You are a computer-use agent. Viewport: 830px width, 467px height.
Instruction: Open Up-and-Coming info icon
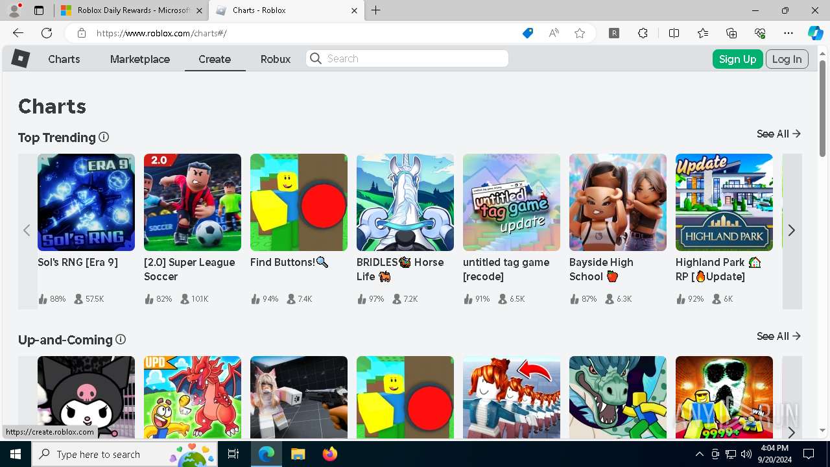[x=121, y=339]
